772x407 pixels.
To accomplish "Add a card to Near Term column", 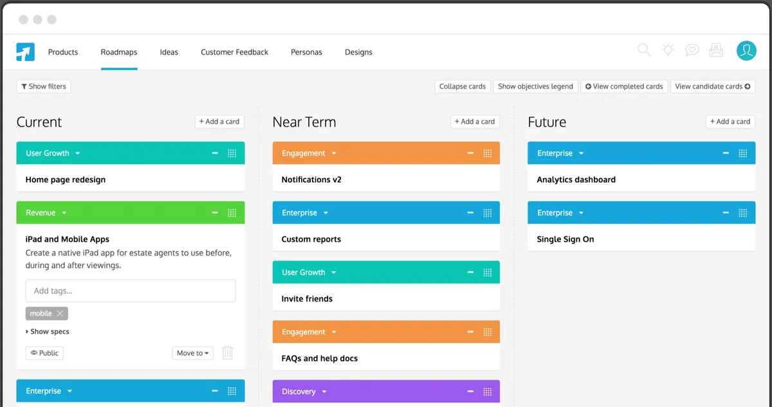I will click(x=475, y=122).
